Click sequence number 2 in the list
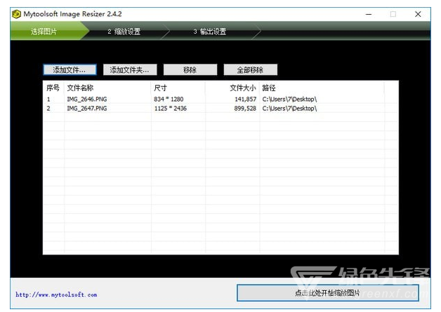The height and width of the screenshot is (312, 441). click(48, 109)
